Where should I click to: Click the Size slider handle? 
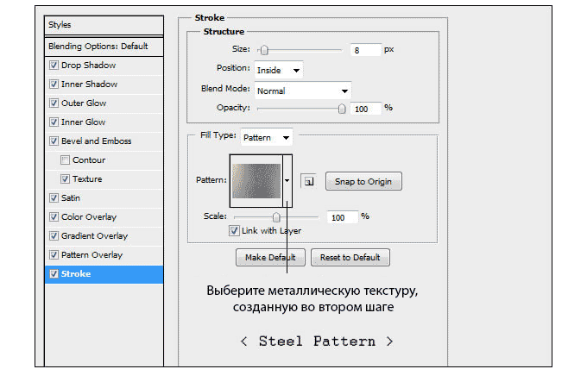tap(264, 51)
